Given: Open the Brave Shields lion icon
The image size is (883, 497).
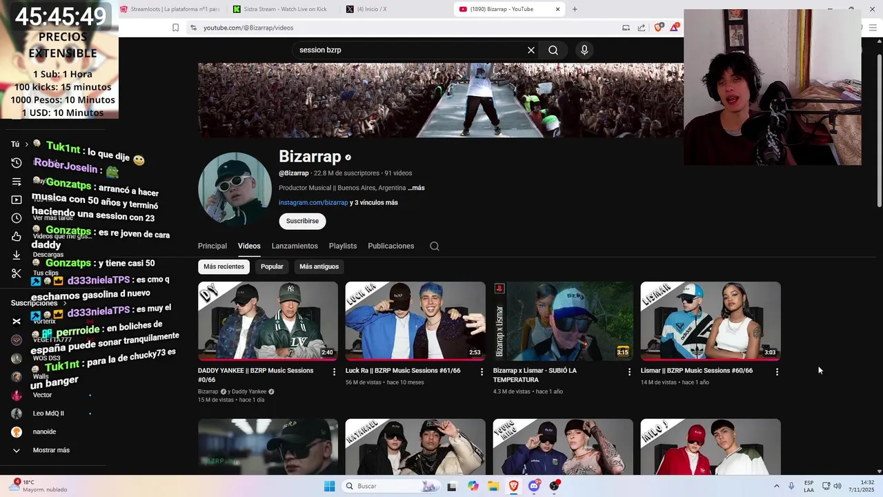Looking at the screenshot, I should click(x=659, y=28).
